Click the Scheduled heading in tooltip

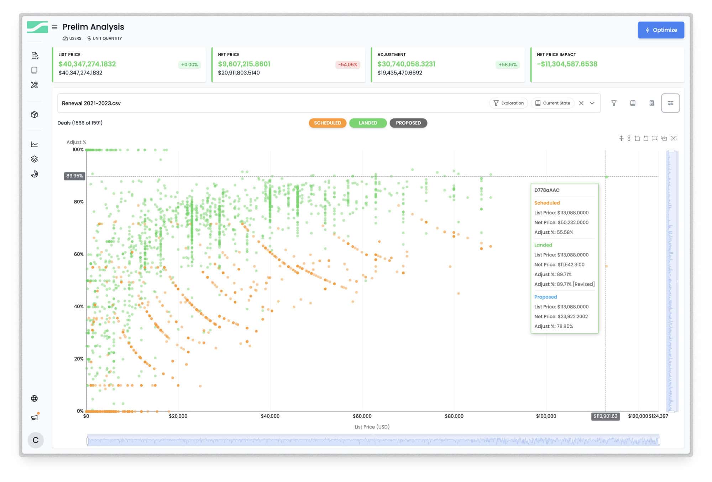click(547, 203)
